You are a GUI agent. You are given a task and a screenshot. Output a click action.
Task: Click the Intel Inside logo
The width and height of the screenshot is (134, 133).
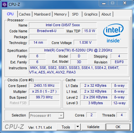(x=114, y=33)
